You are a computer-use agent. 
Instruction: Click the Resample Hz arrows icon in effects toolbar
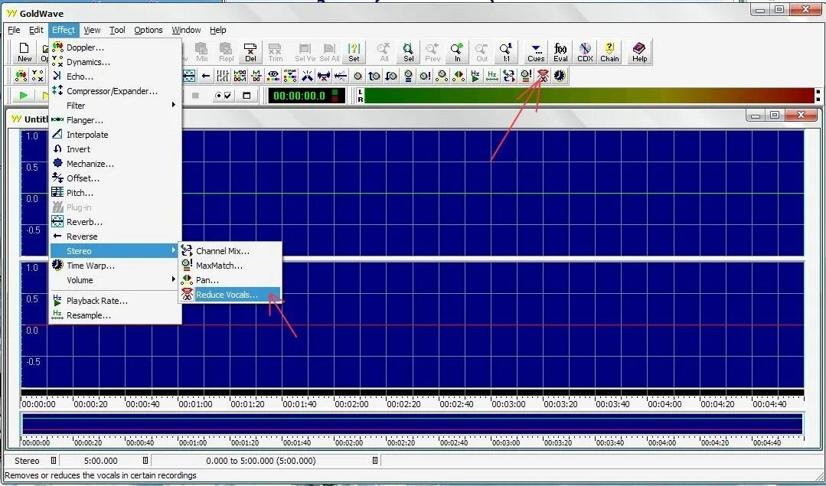click(x=492, y=77)
